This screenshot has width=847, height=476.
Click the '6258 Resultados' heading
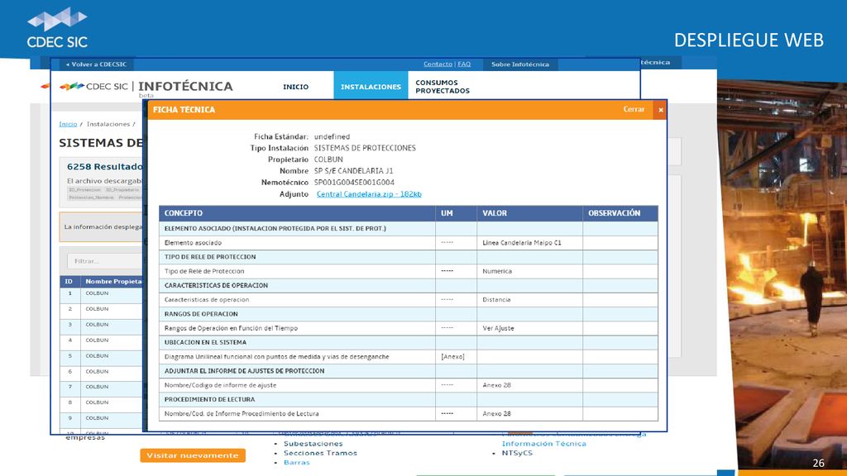[105, 167]
